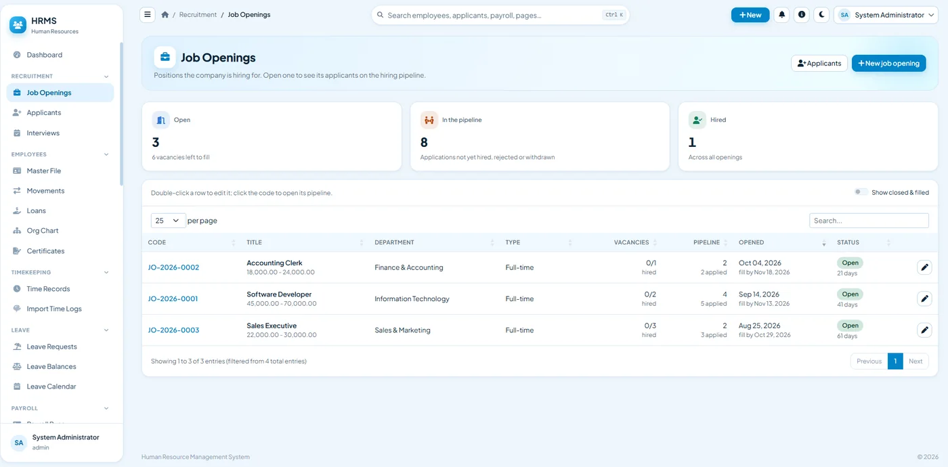
Task: Open the System Administrator user menu
Action: pyautogui.click(x=886, y=15)
